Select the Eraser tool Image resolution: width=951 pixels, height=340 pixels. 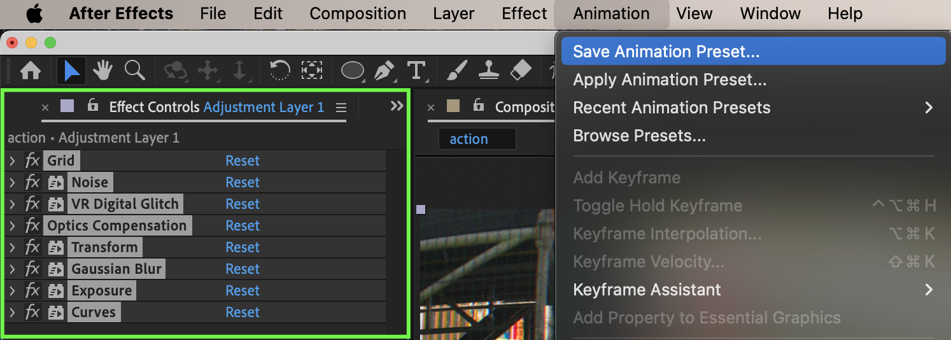pos(521,70)
